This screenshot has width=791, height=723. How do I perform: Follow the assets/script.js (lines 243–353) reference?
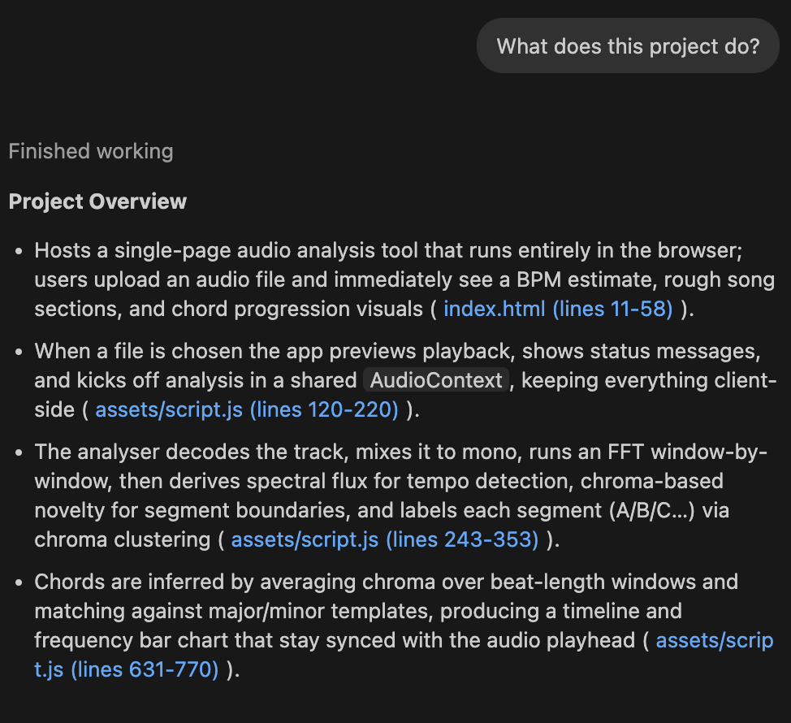pyautogui.click(x=384, y=539)
